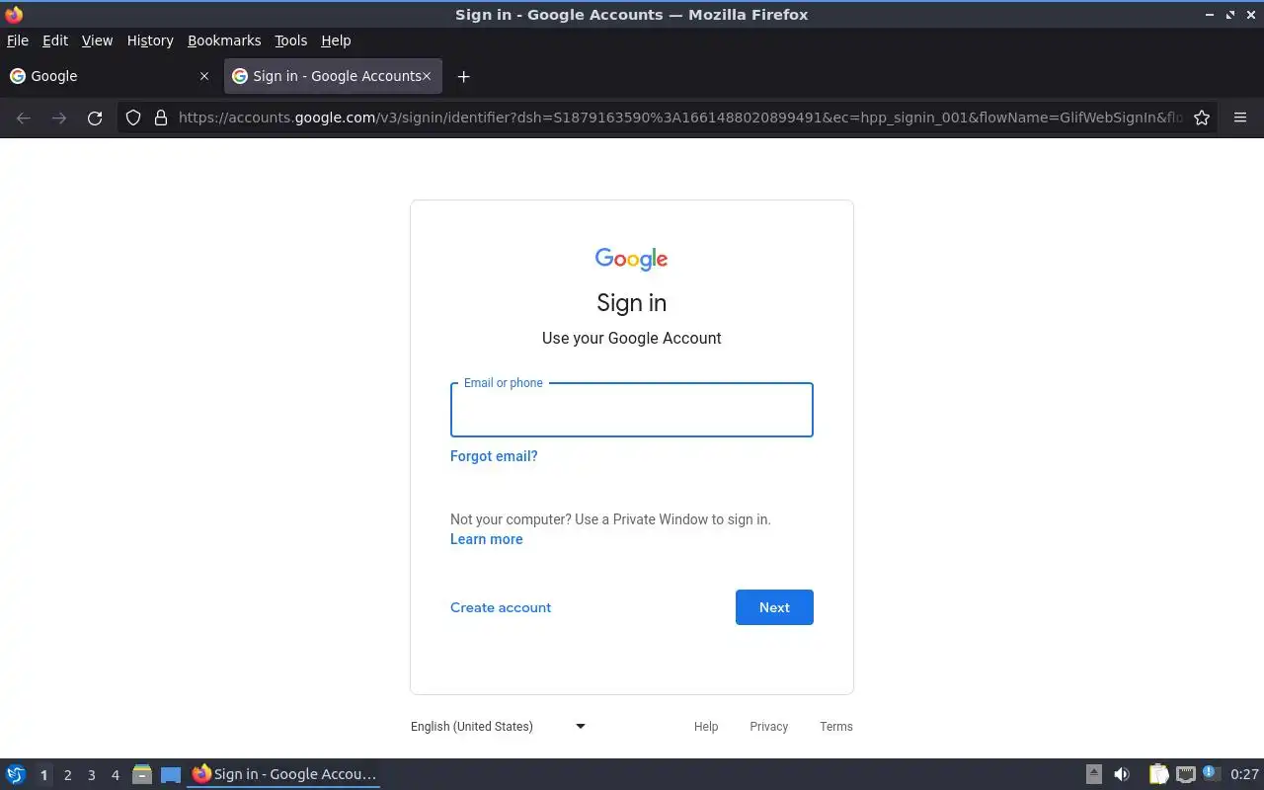Open the Firefox hamburger application menu

[x=1240, y=118]
